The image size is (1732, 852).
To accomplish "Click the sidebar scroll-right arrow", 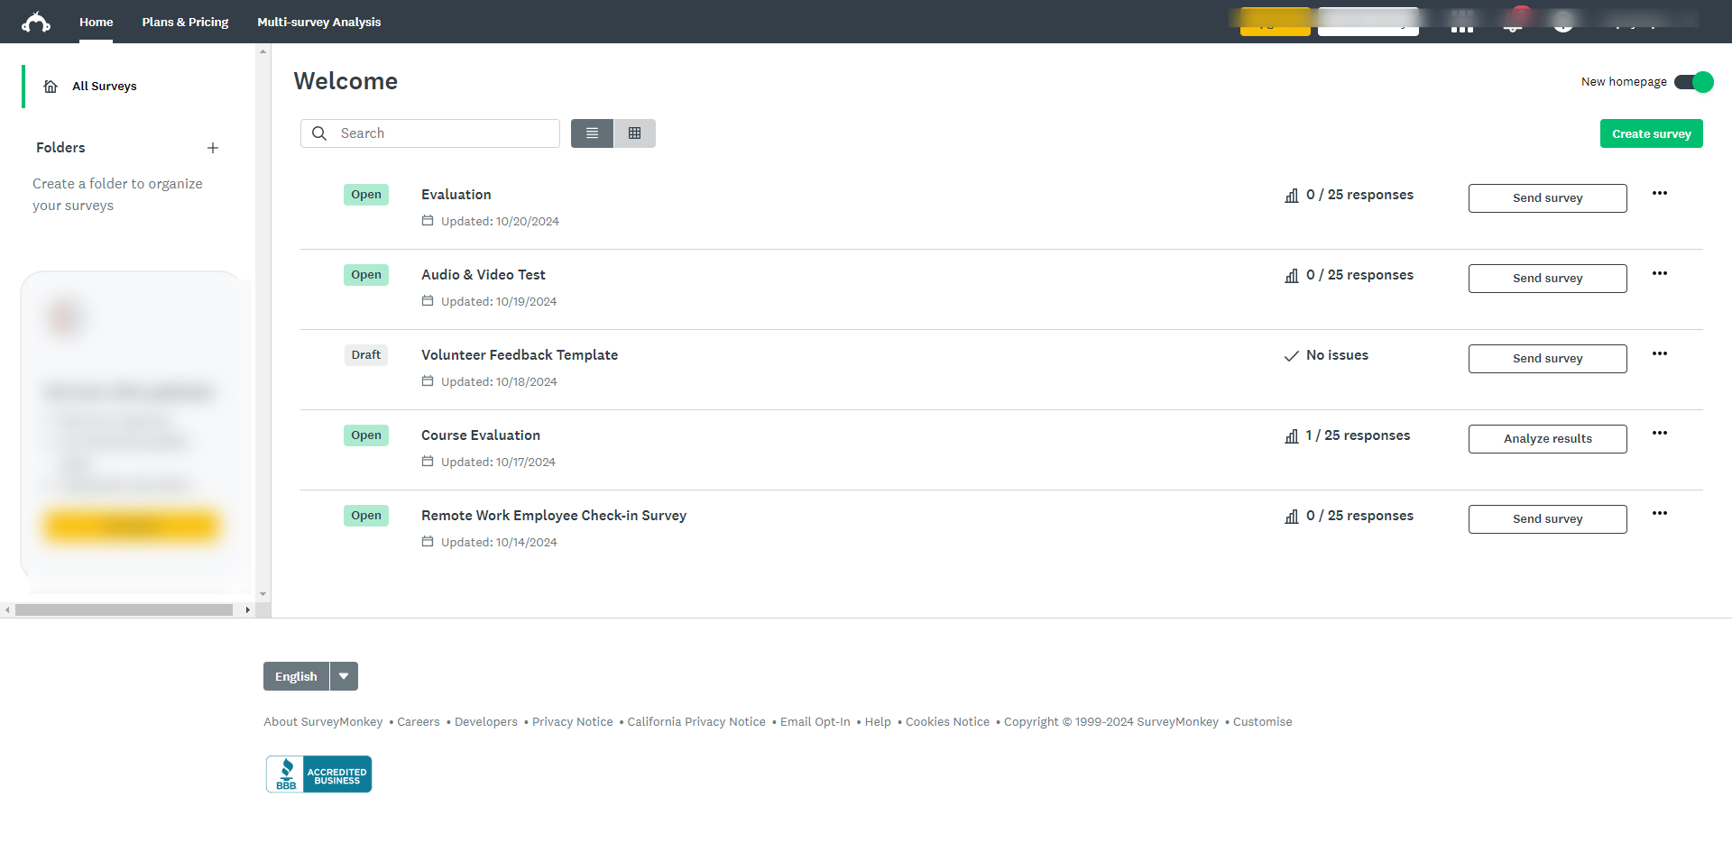I will click(247, 610).
